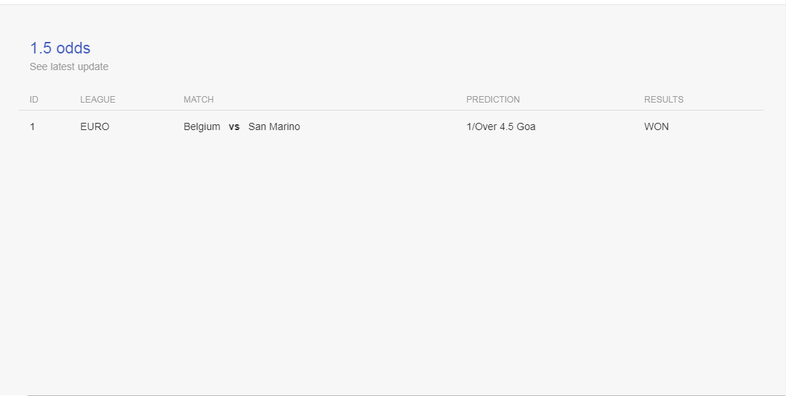Click the EURO league cell
786x396 pixels.
click(95, 126)
